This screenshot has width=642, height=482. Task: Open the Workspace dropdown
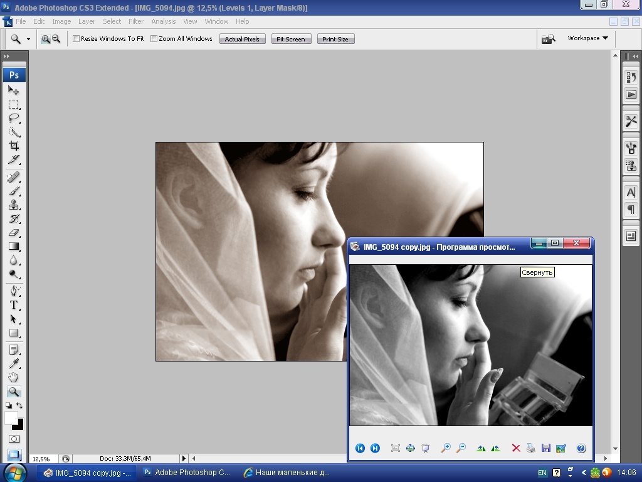(587, 38)
